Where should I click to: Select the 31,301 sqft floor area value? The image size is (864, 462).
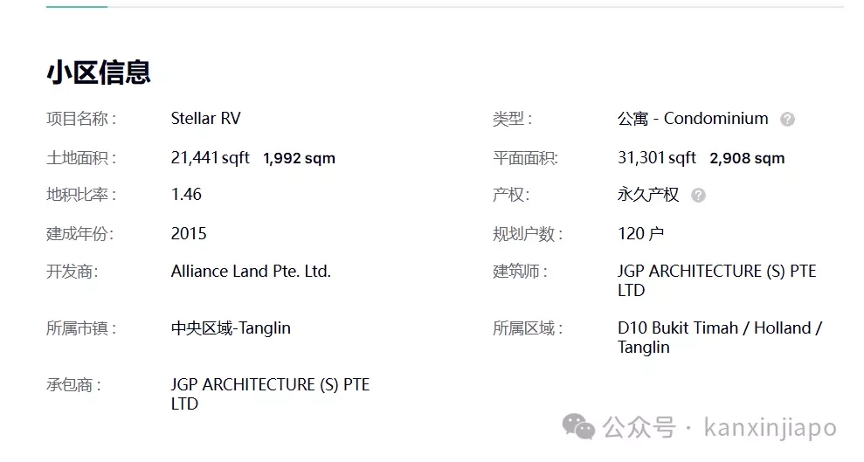coord(657,158)
